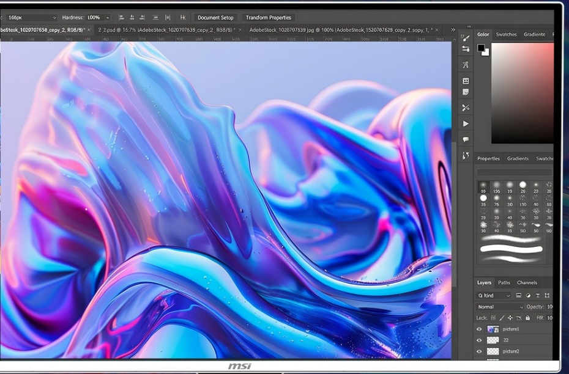Click the black foreground color swatch
Viewport: 569px width, 374px height.
click(481, 48)
